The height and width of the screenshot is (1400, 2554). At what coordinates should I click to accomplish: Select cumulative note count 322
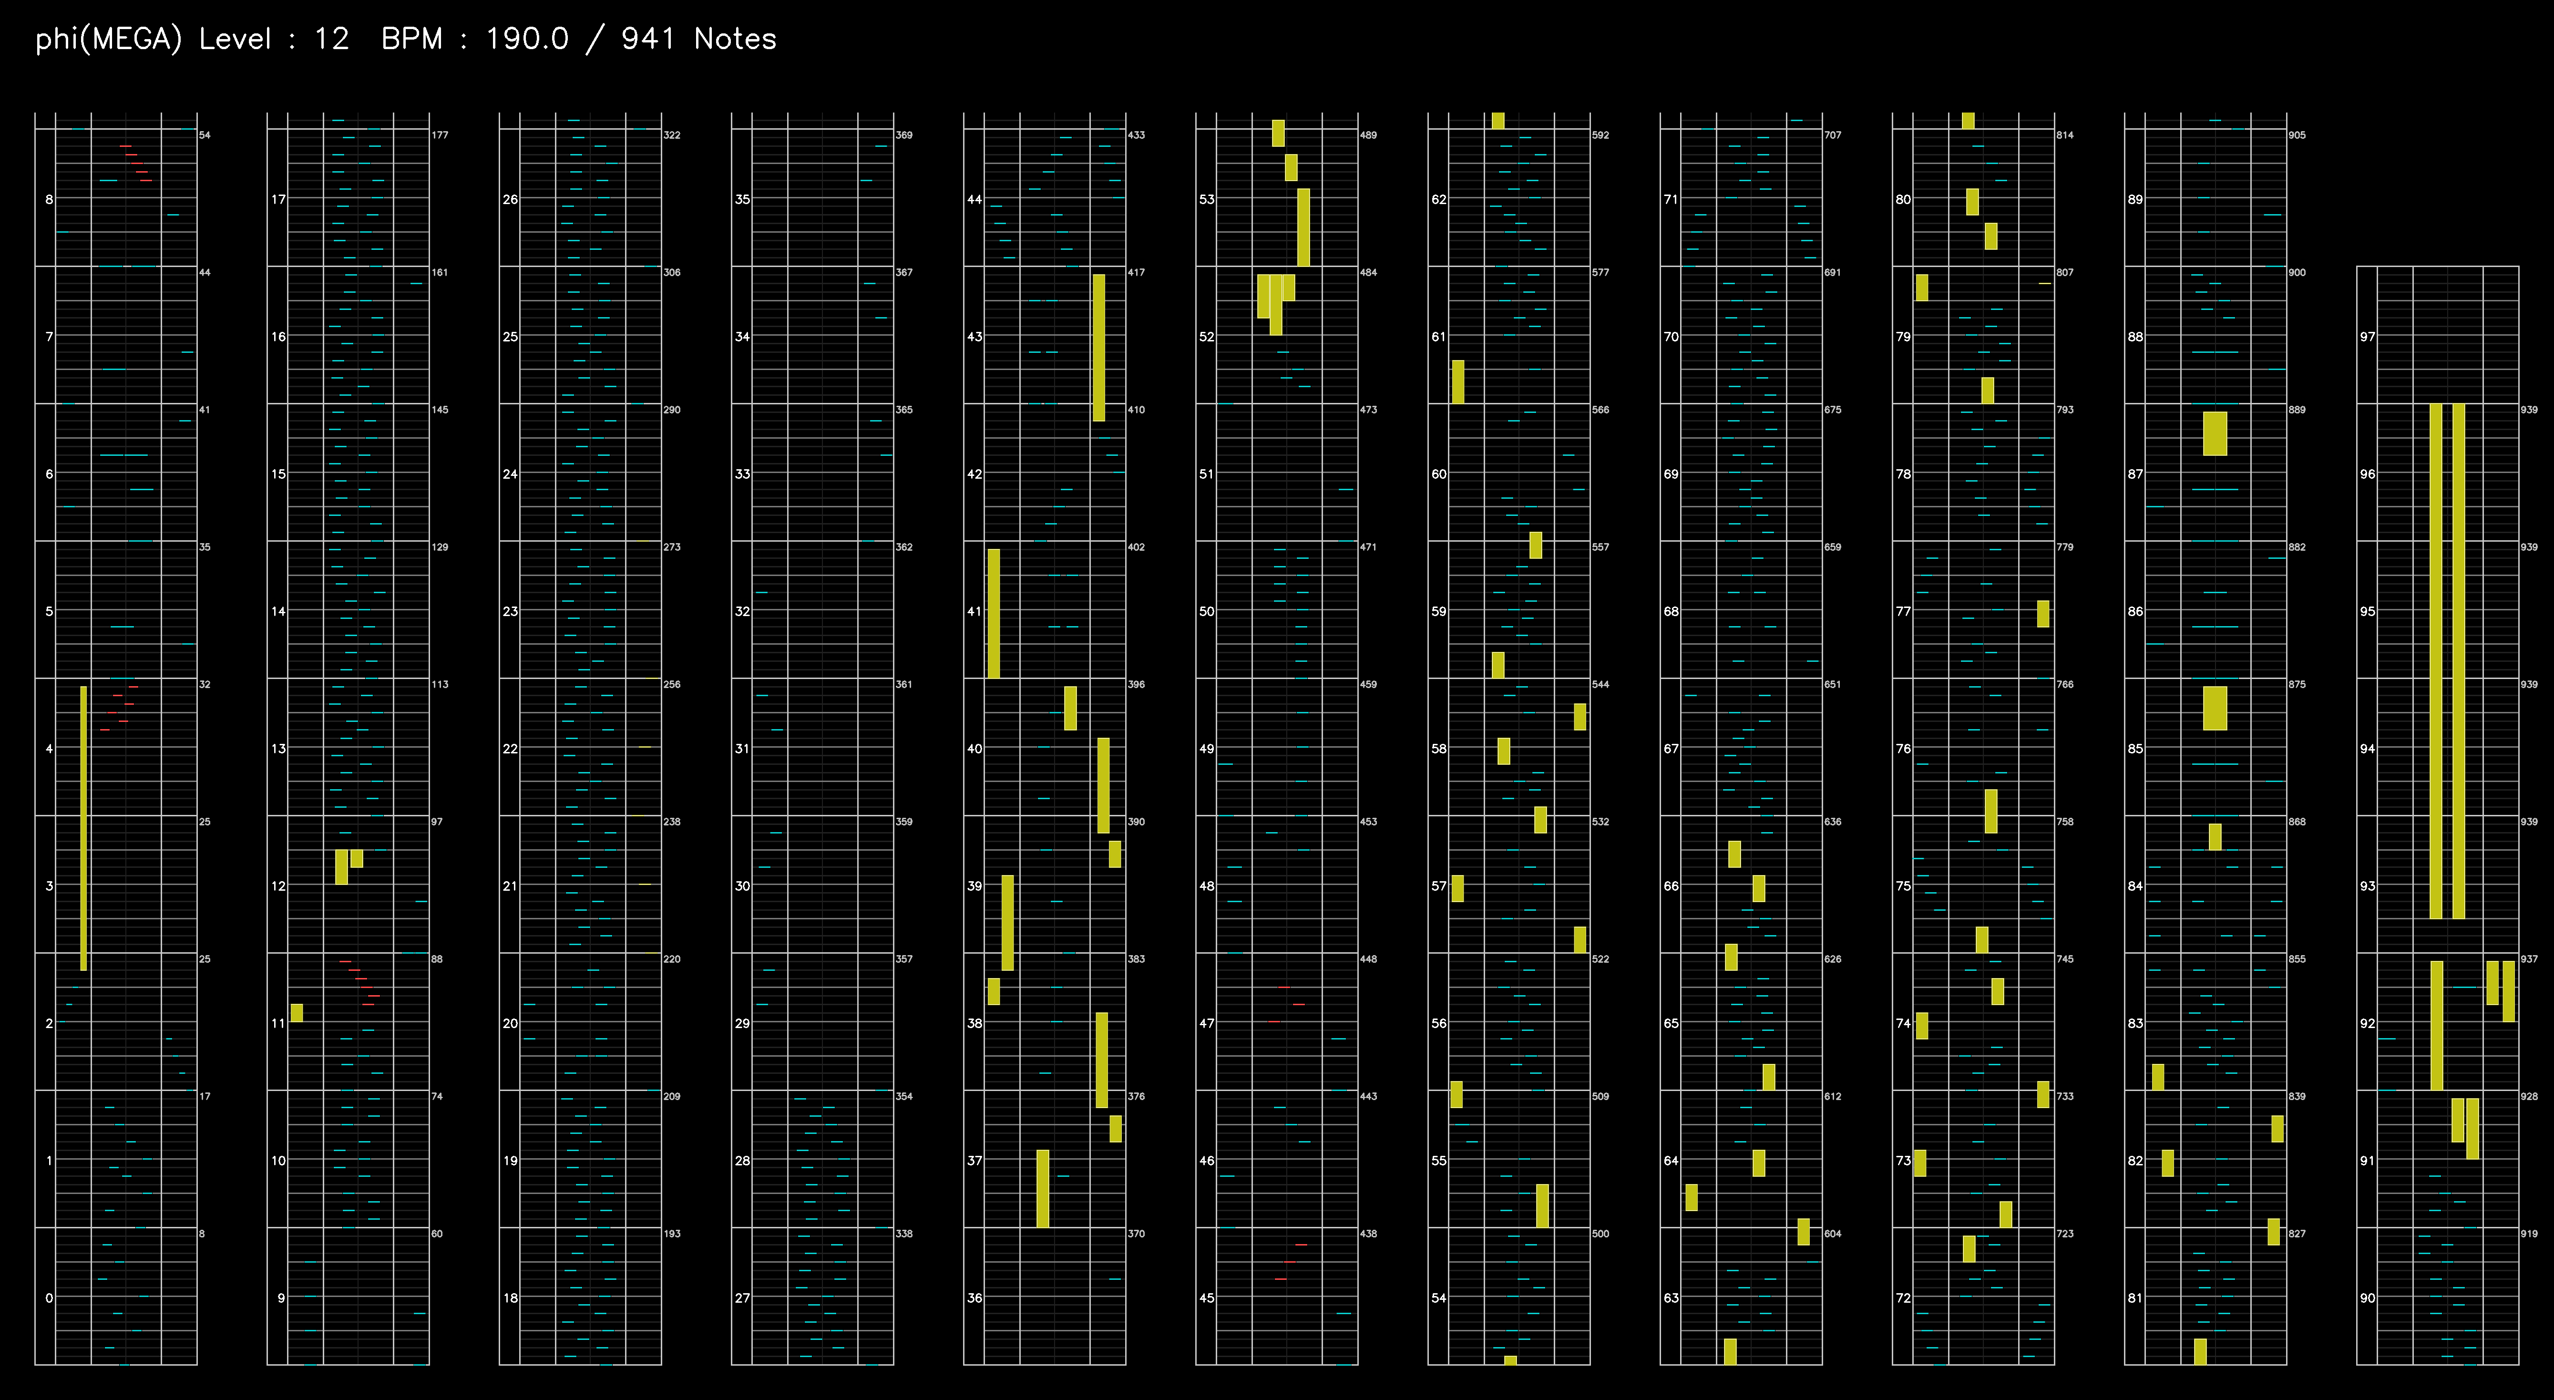click(x=672, y=135)
